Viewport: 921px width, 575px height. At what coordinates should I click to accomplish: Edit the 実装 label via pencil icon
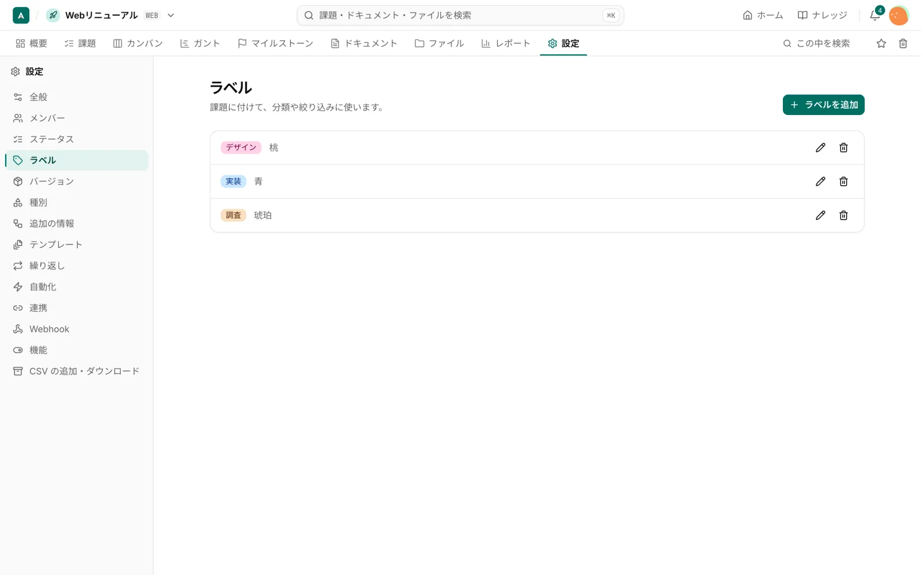820,182
